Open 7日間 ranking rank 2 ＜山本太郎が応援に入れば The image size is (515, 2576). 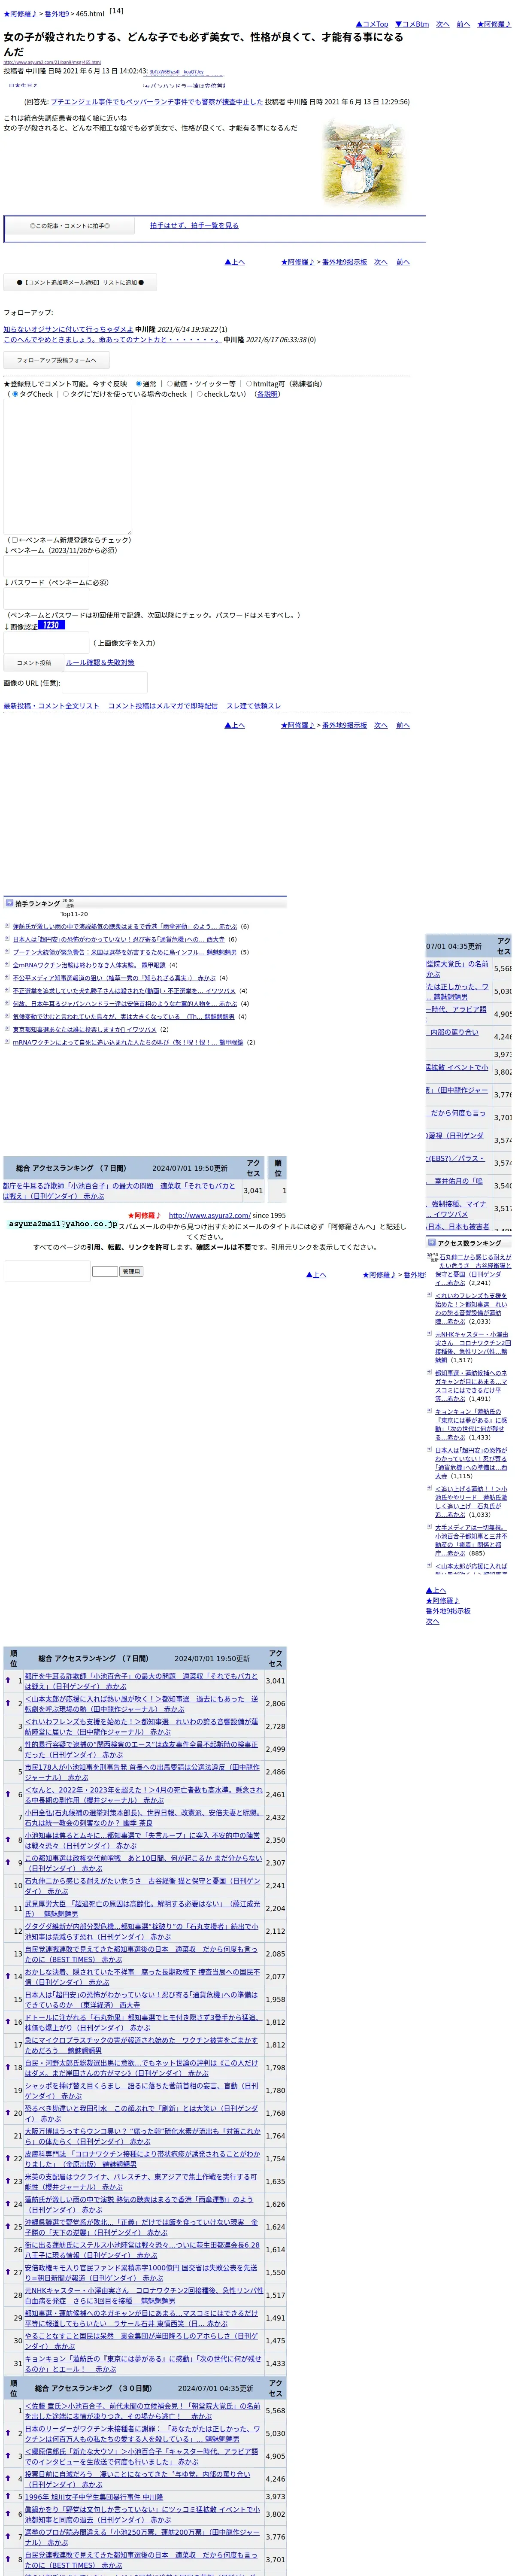point(141,1704)
